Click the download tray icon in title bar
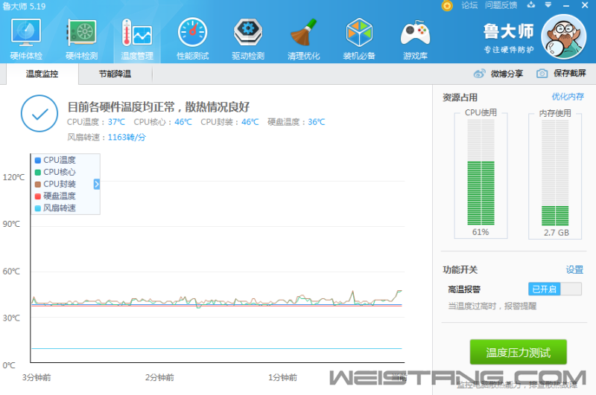 531,5
